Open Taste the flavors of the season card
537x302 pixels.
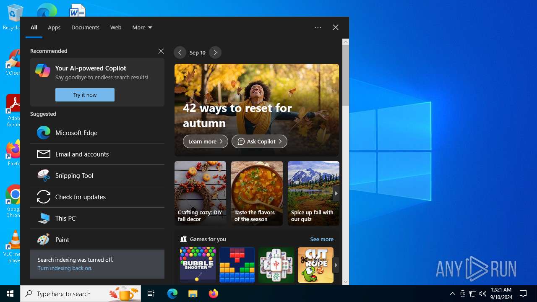pyautogui.click(x=257, y=193)
